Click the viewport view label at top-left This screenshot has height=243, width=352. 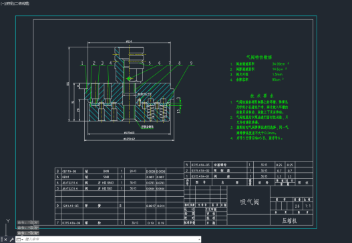[15, 3]
